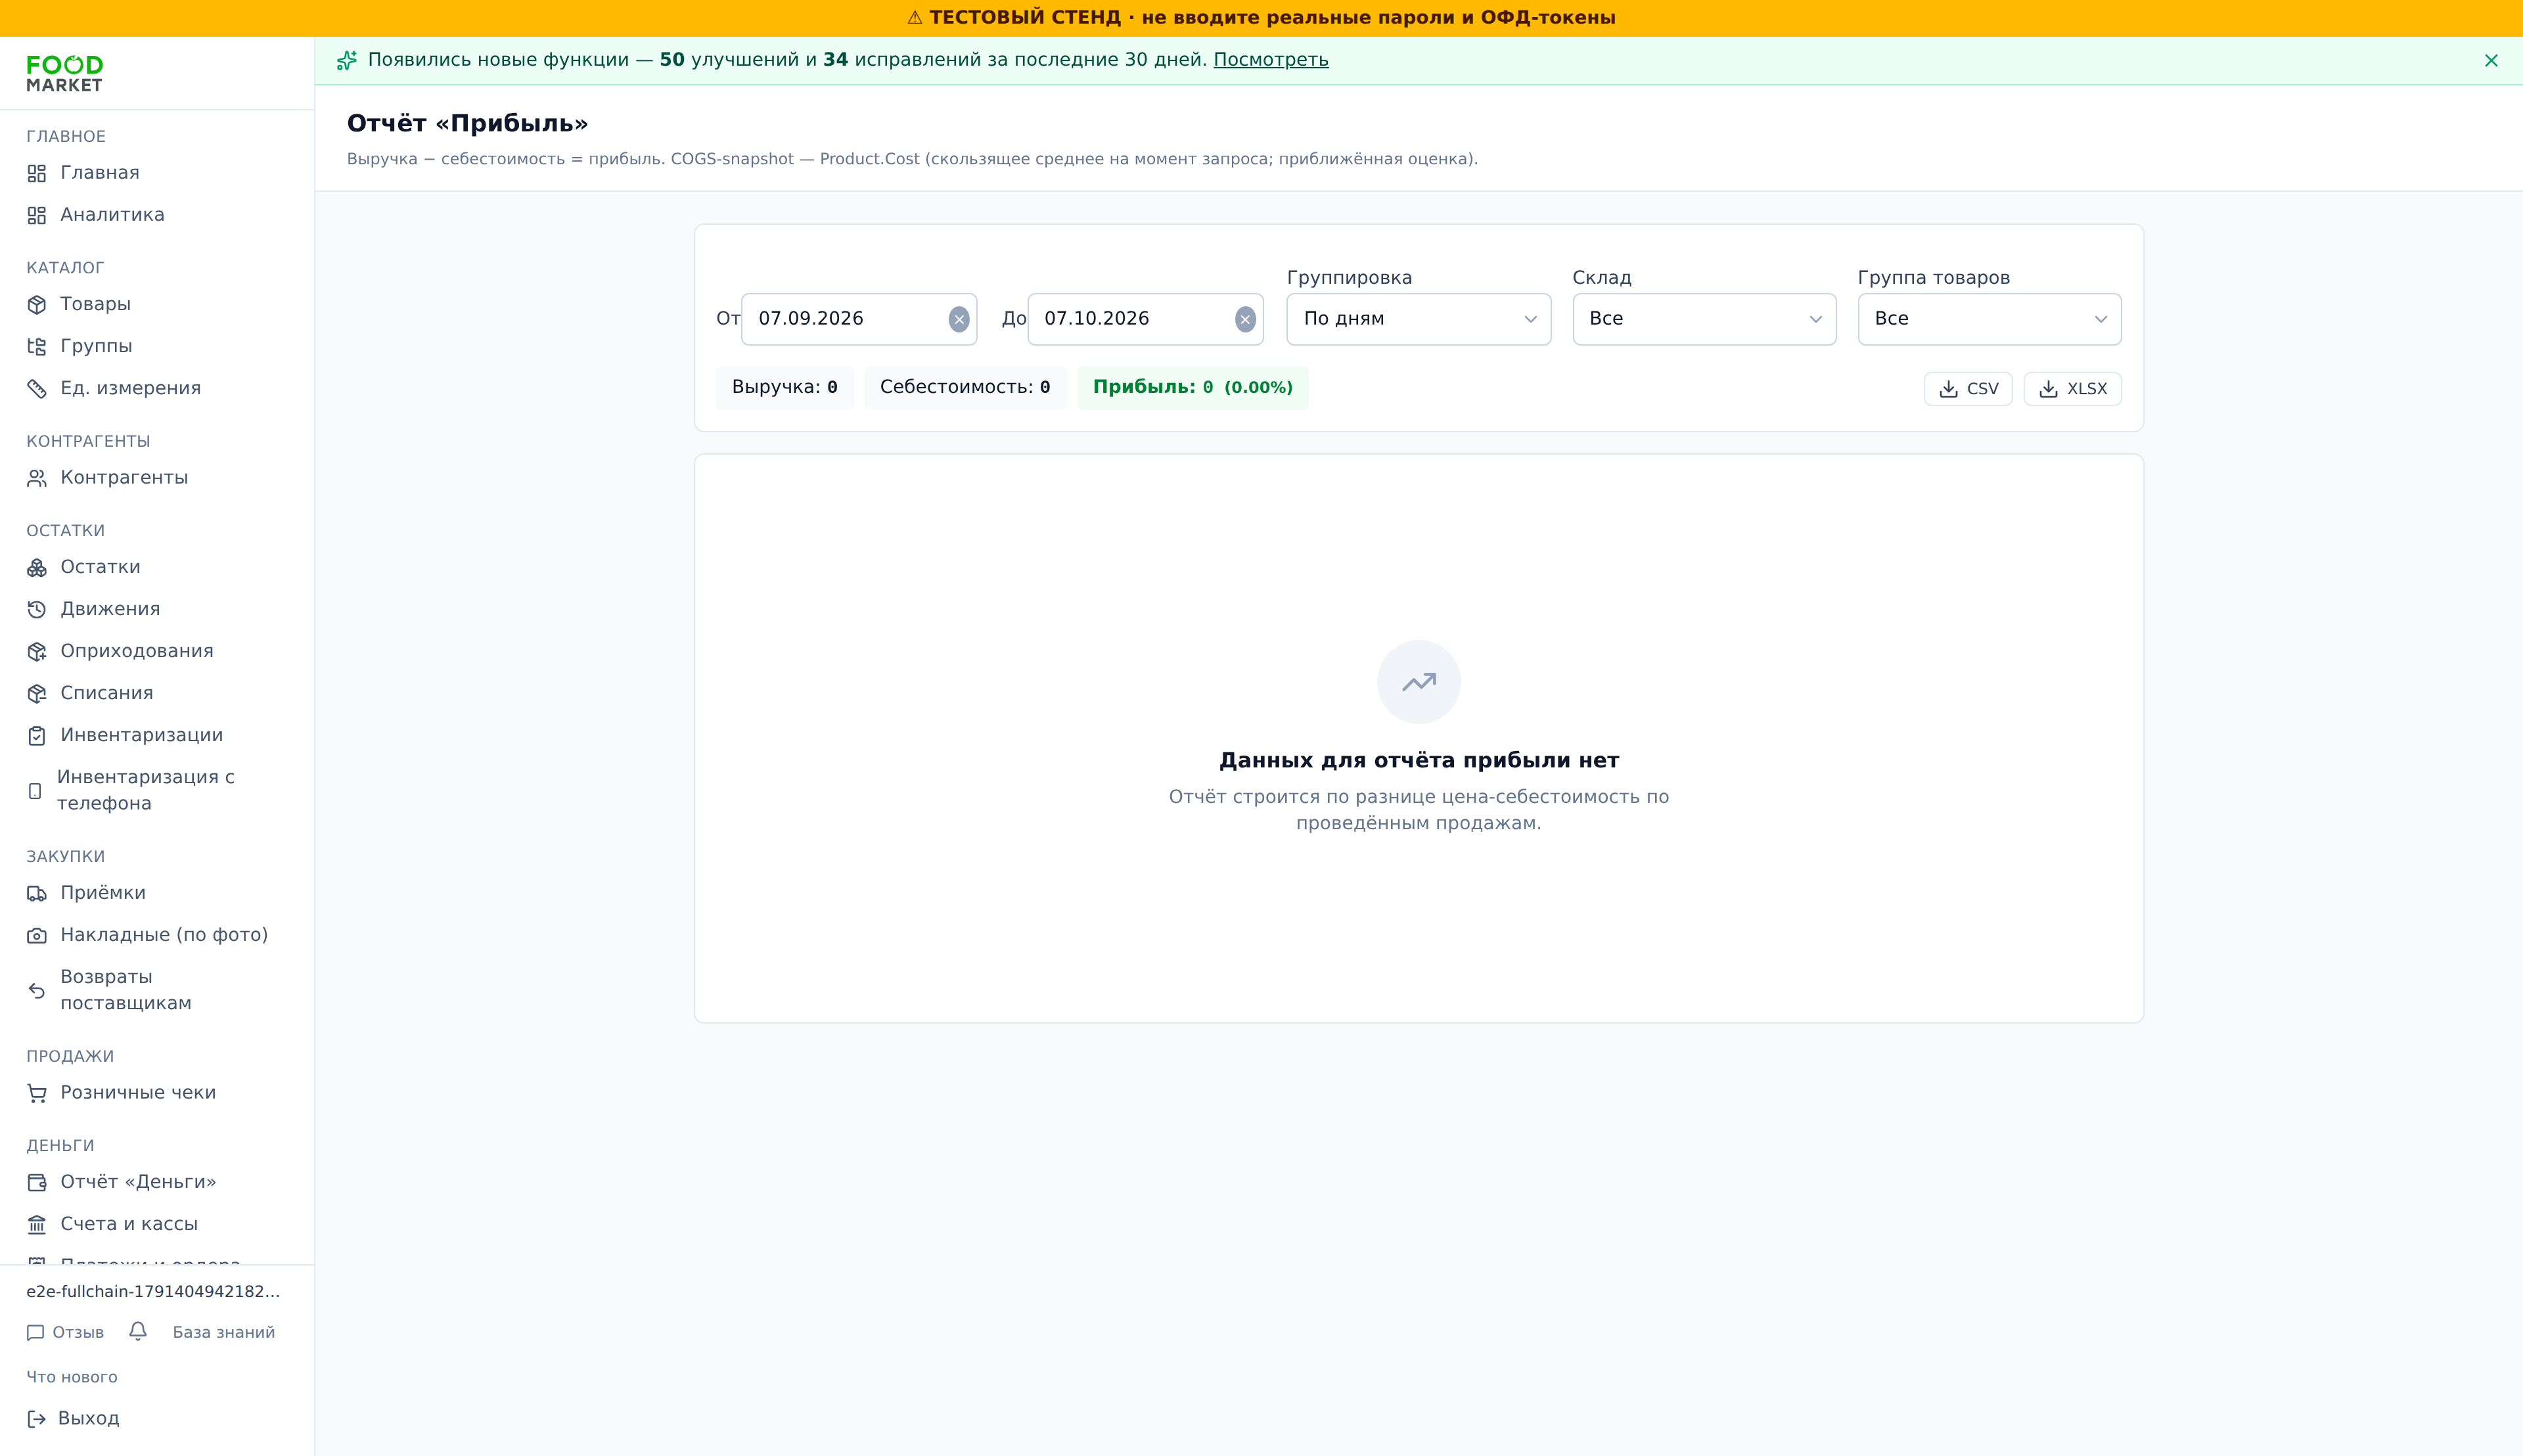Click the 07.09.2026 start date input
This screenshot has width=2523, height=1456.
click(x=846, y=319)
